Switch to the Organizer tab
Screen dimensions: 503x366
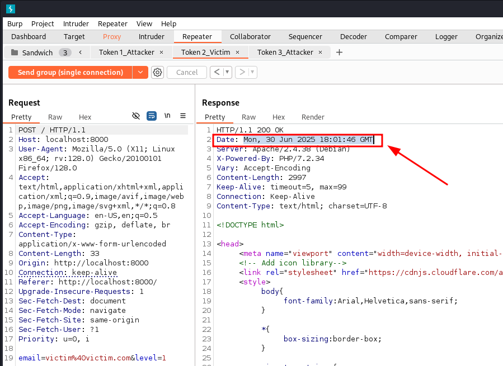[489, 36]
